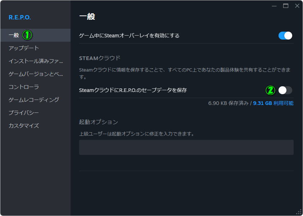Click the 一般 page heading

click(x=87, y=17)
